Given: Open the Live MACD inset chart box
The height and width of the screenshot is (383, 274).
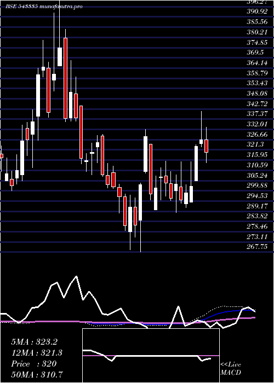Looking at the screenshot, I should tap(151, 356).
